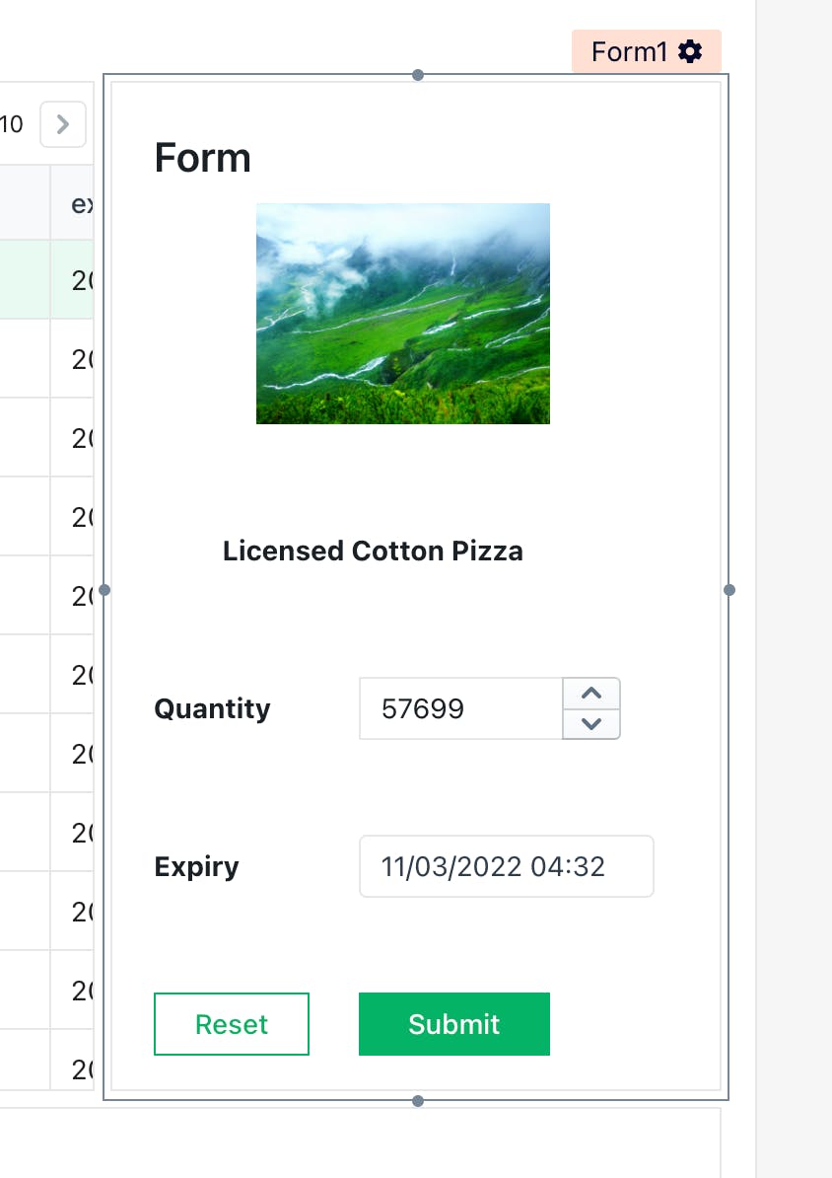The height and width of the screenshot is (1178, 832).
Task: Select the "Form" heading text
Action: pyautogui.click(x=203, y=158)
